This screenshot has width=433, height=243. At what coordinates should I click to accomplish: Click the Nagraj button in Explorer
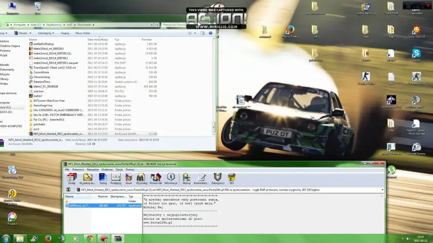tap(65, 33)
